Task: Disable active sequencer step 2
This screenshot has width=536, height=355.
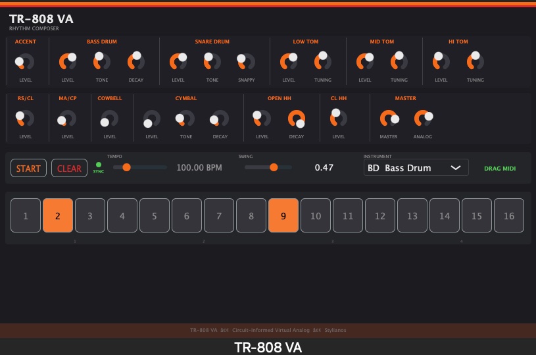Action: tap(58, 215)
